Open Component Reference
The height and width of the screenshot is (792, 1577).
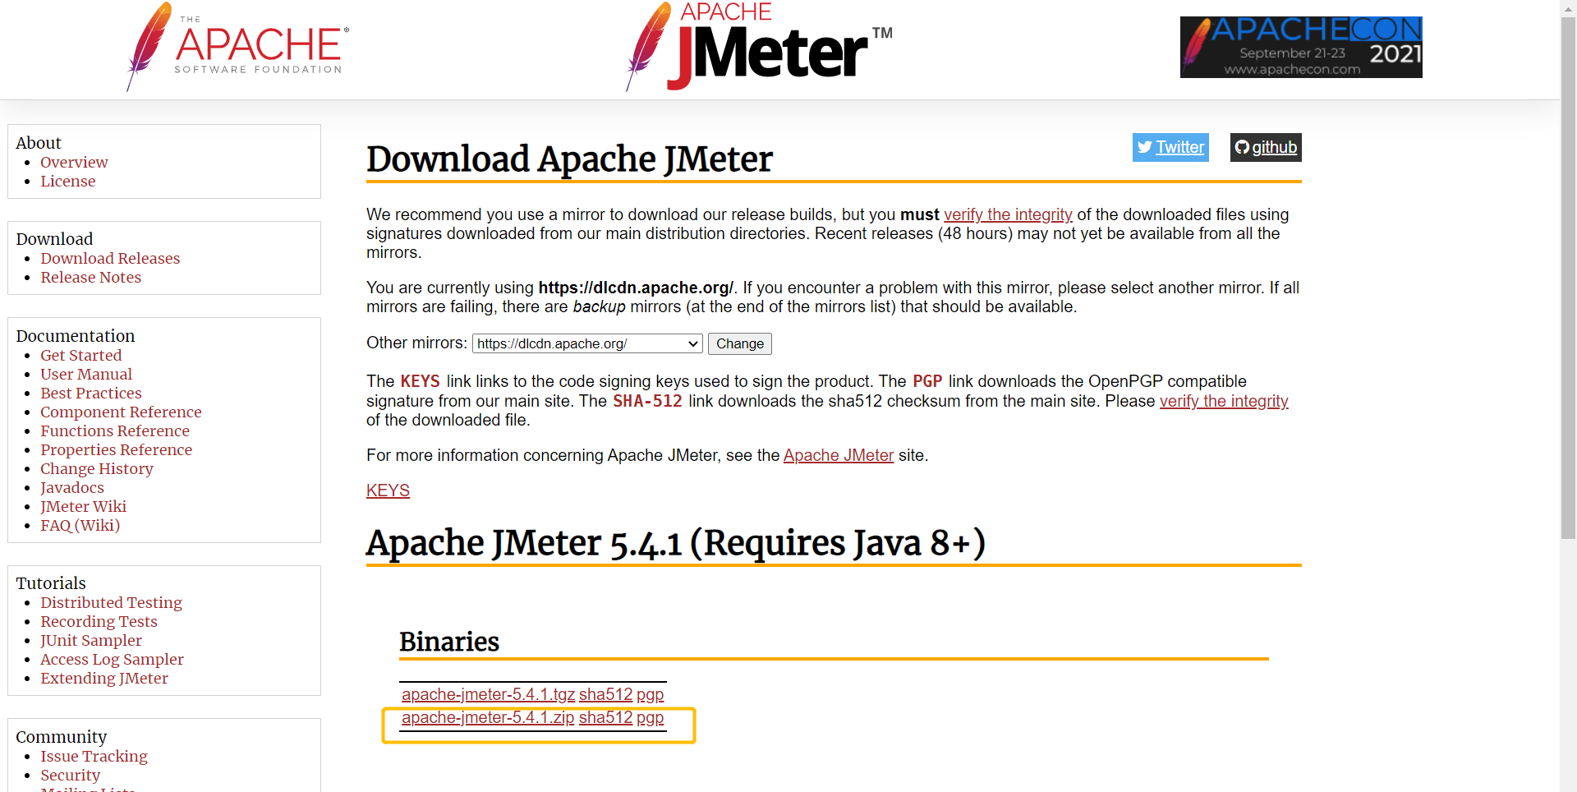click(x=121, y=412)
